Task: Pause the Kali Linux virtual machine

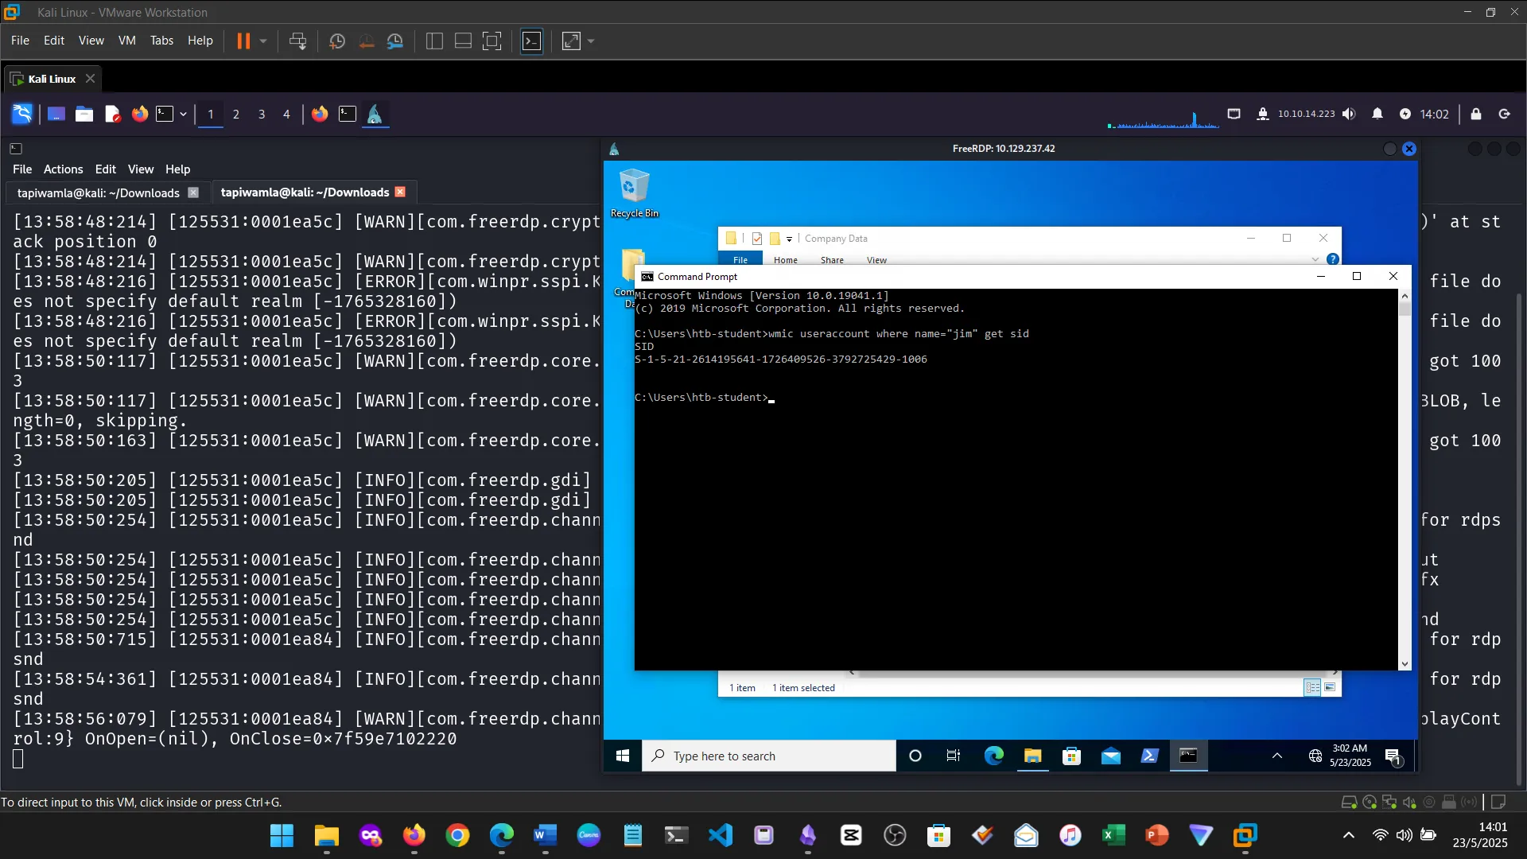Action: (x=243, y=41)
